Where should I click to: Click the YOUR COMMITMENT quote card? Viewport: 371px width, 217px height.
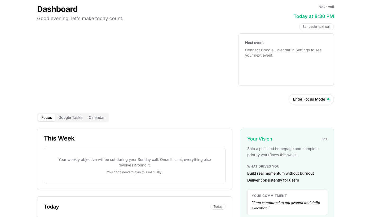tap(287, 202)
